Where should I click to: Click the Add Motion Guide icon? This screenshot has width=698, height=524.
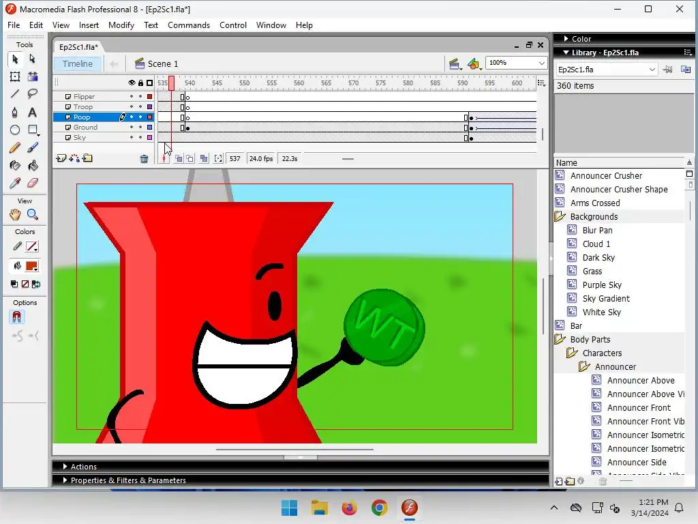point(74,158)
